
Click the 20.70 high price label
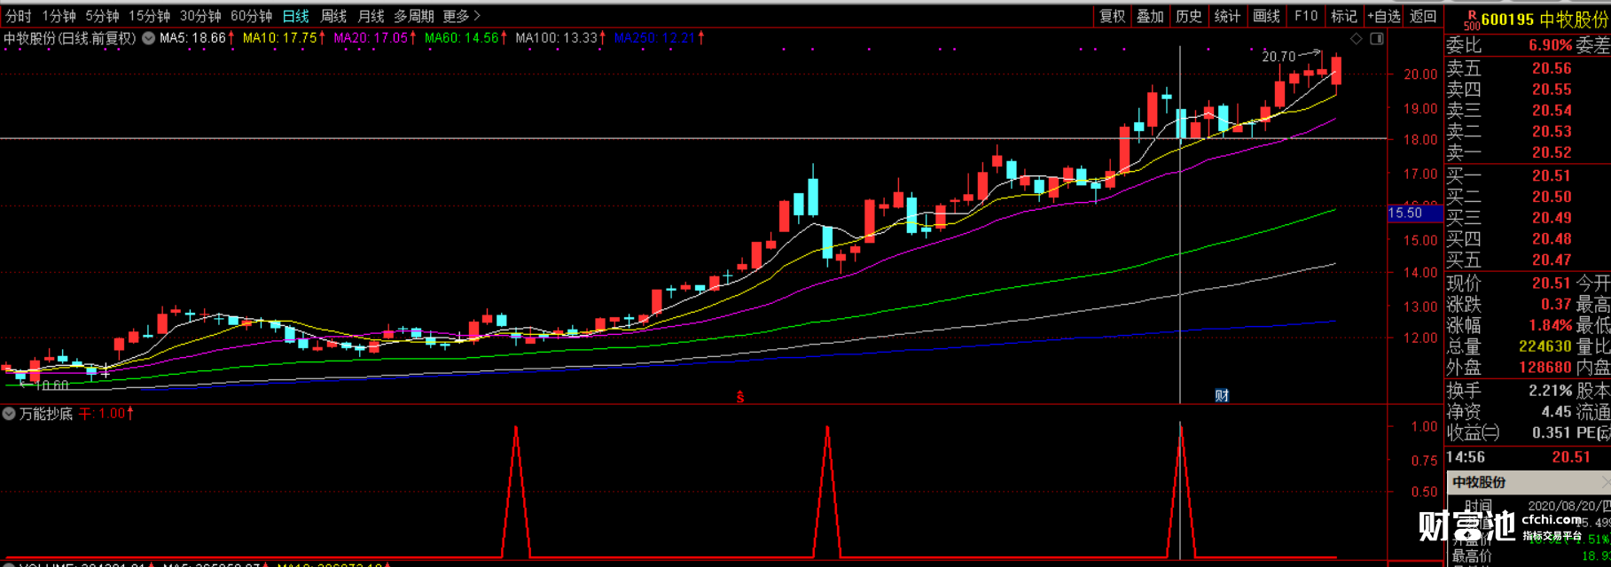(1279, 57)
